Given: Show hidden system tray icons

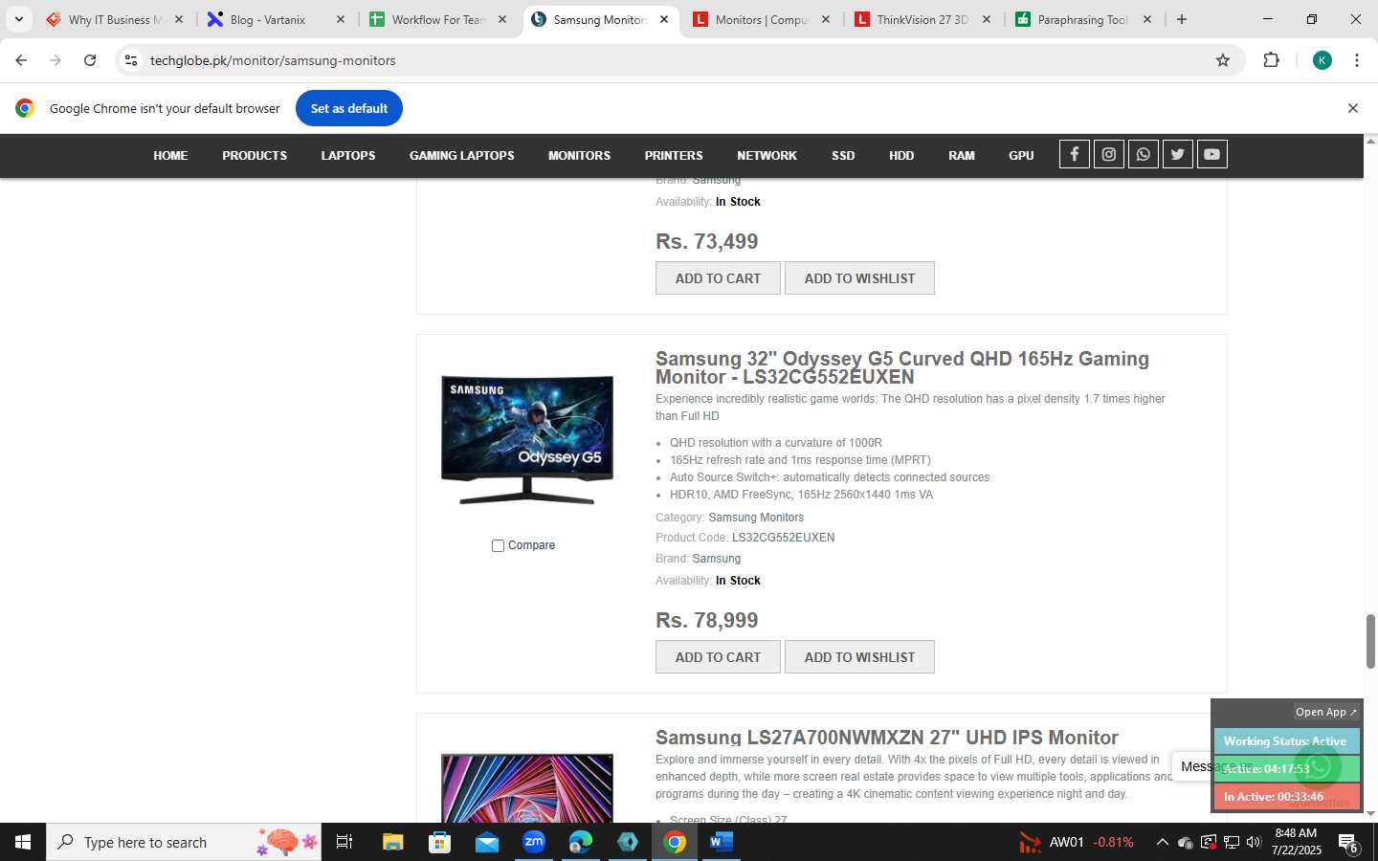Looking at the screenshot, I should pyautogui.click(x=1162, y=842).
